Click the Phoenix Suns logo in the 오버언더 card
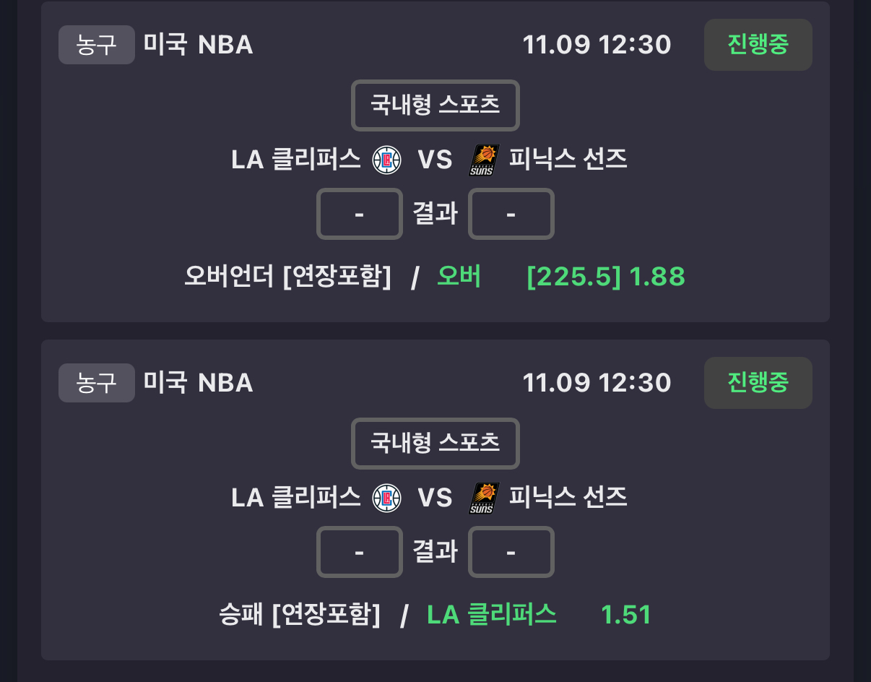Viewport: 871px width, 682px height. [x=483, y=160]
